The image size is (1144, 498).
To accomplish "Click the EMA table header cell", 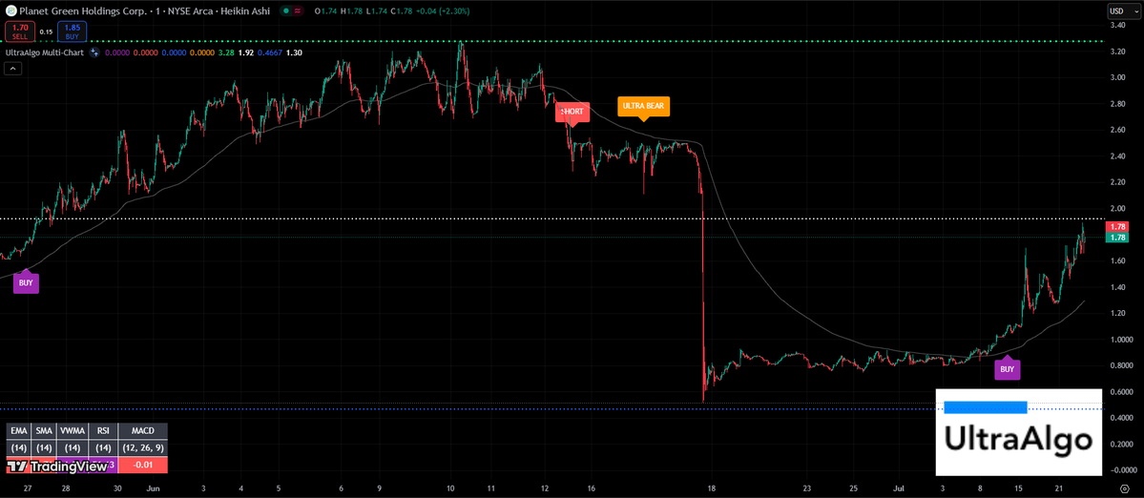I will (20, 431).
